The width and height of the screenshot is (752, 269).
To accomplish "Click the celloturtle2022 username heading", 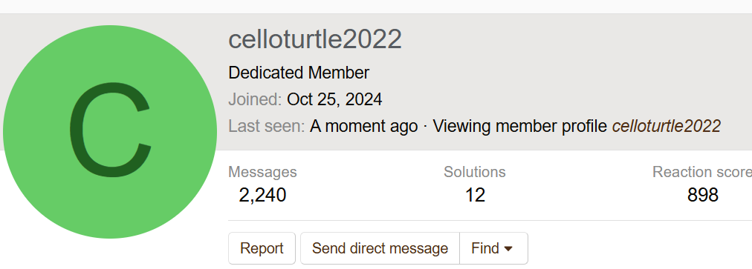I will click(315, 39).
